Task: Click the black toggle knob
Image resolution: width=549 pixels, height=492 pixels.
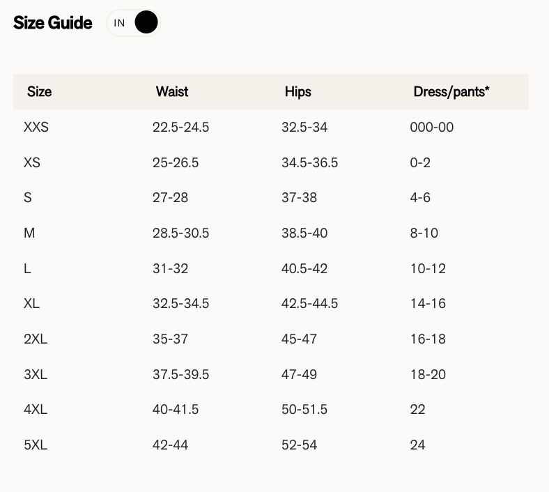Action: 146,22
